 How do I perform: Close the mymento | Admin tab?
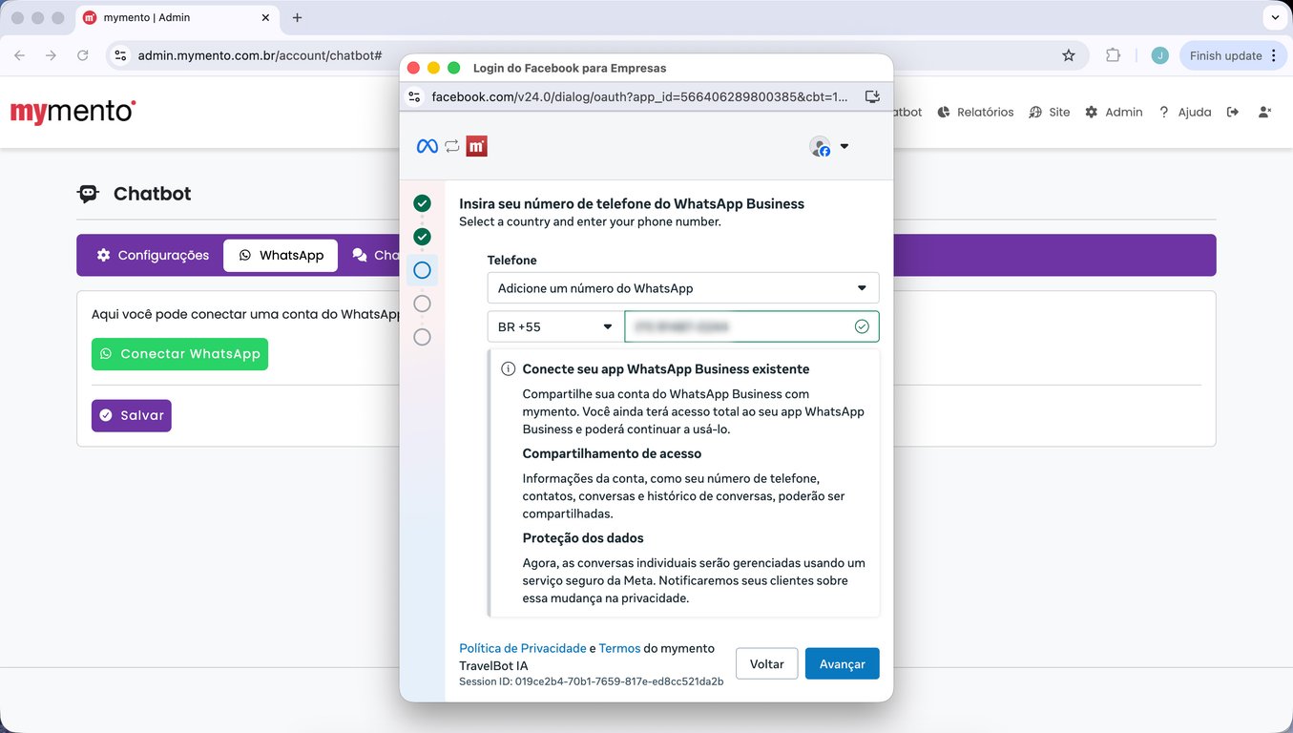pyautogui.click(x=265, y=17)
